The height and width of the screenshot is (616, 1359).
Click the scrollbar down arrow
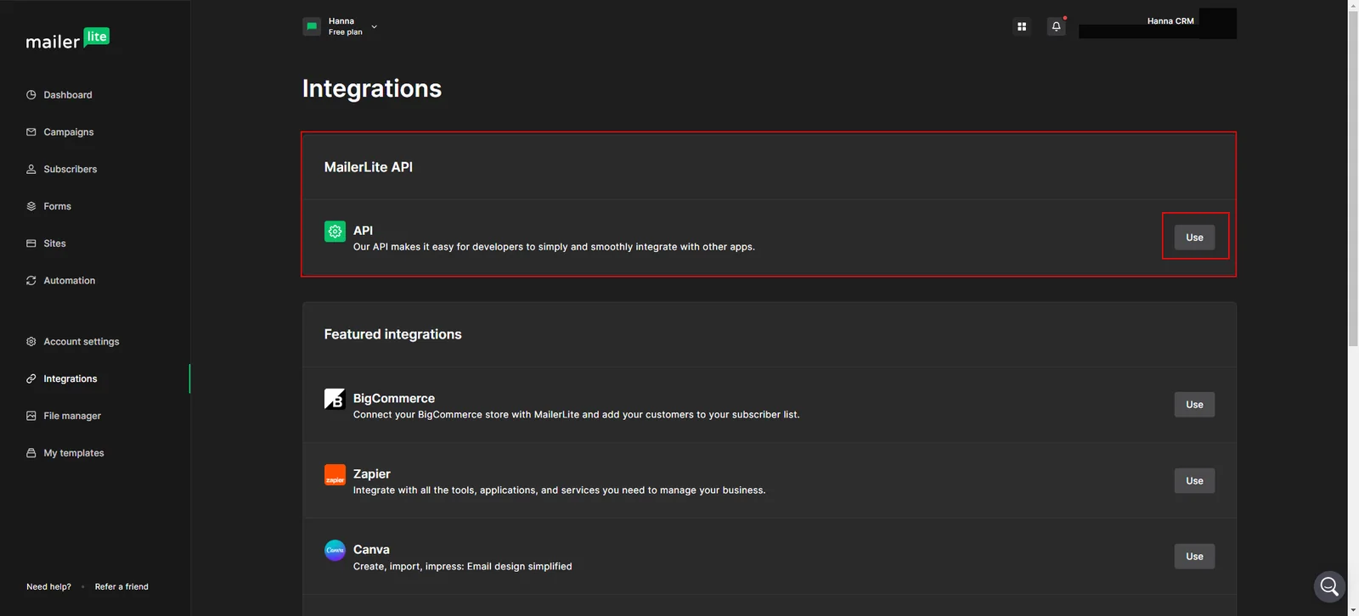click(x=1353, y=610)
